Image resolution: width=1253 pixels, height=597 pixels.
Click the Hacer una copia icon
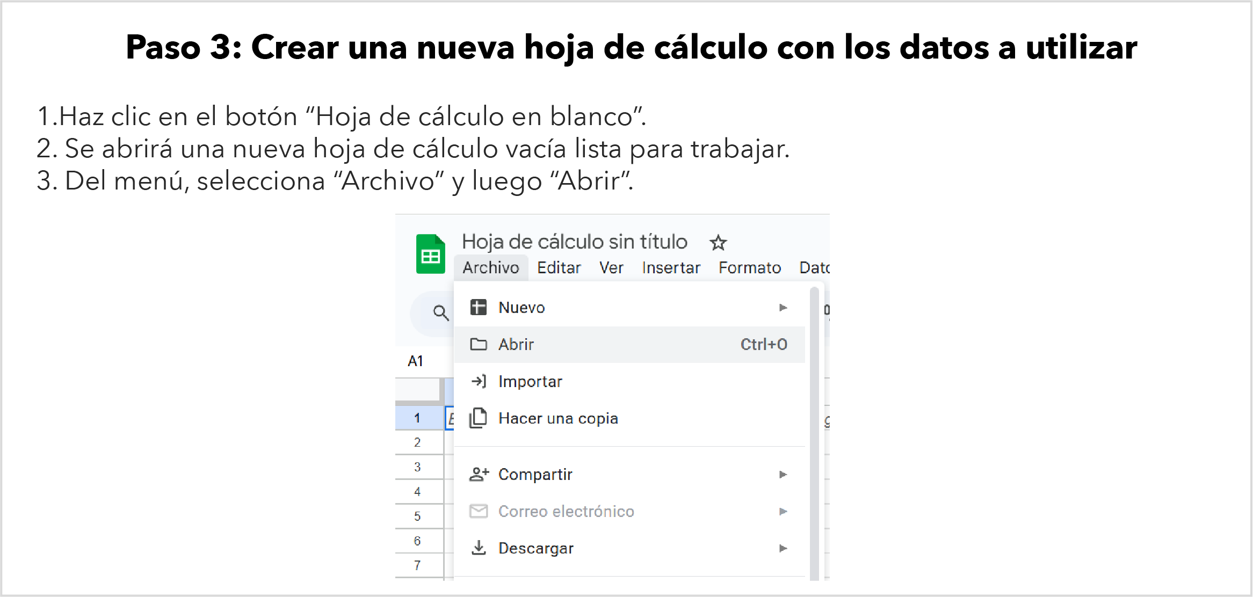[478, 418]
